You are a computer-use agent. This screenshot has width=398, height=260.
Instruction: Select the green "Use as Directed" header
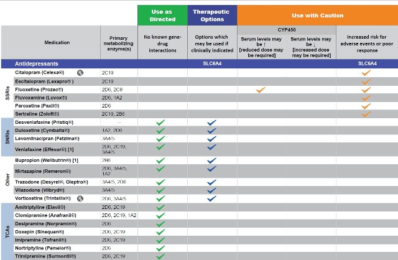point(162,14)
